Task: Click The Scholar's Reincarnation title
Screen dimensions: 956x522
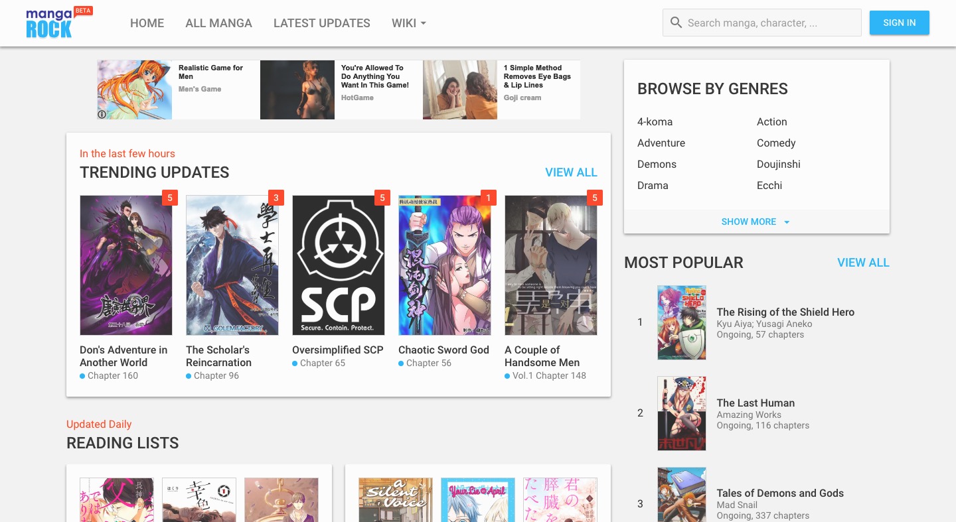Action: click(219, 356)
